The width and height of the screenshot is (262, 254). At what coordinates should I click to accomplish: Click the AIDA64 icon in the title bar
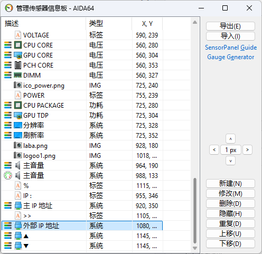(9, 8)
